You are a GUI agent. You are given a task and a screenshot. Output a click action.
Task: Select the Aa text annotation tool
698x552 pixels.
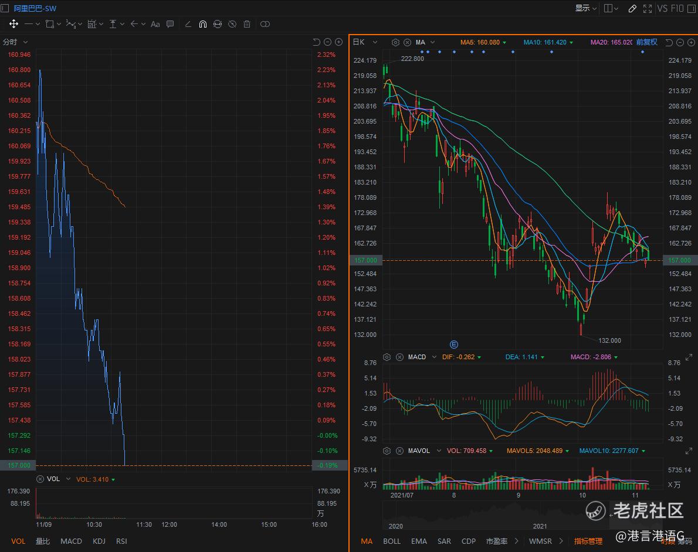tap(155, 24)
